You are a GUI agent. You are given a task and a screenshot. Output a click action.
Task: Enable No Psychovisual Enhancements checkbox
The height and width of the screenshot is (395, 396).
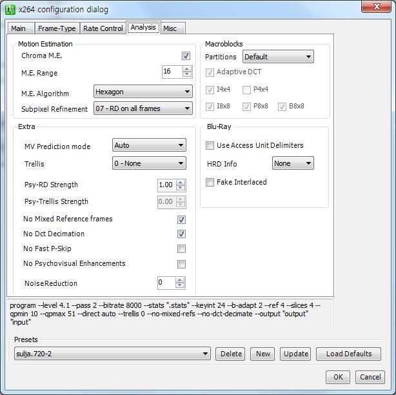tap(181, 264)
